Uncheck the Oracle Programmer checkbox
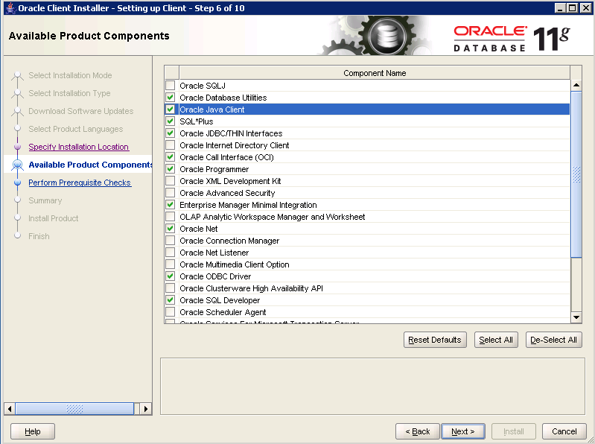Viewport: 595px width, 444px height. click(x=171, y=169)
